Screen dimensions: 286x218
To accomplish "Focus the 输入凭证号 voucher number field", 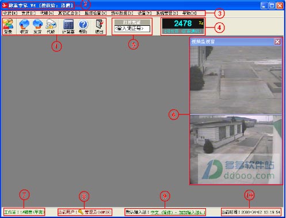I will click(x=132, y=29).
